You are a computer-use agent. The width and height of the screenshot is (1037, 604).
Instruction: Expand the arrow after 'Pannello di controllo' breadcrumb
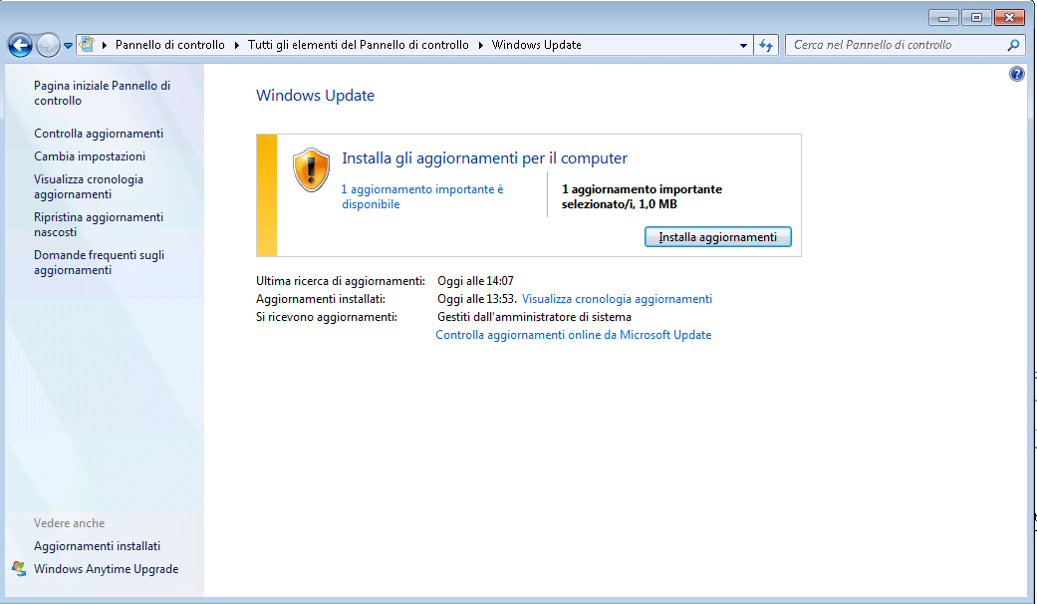[237, 45]
